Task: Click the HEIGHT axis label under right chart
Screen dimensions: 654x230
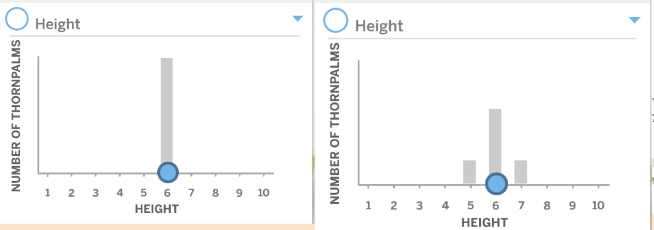Action: (485, 221)
